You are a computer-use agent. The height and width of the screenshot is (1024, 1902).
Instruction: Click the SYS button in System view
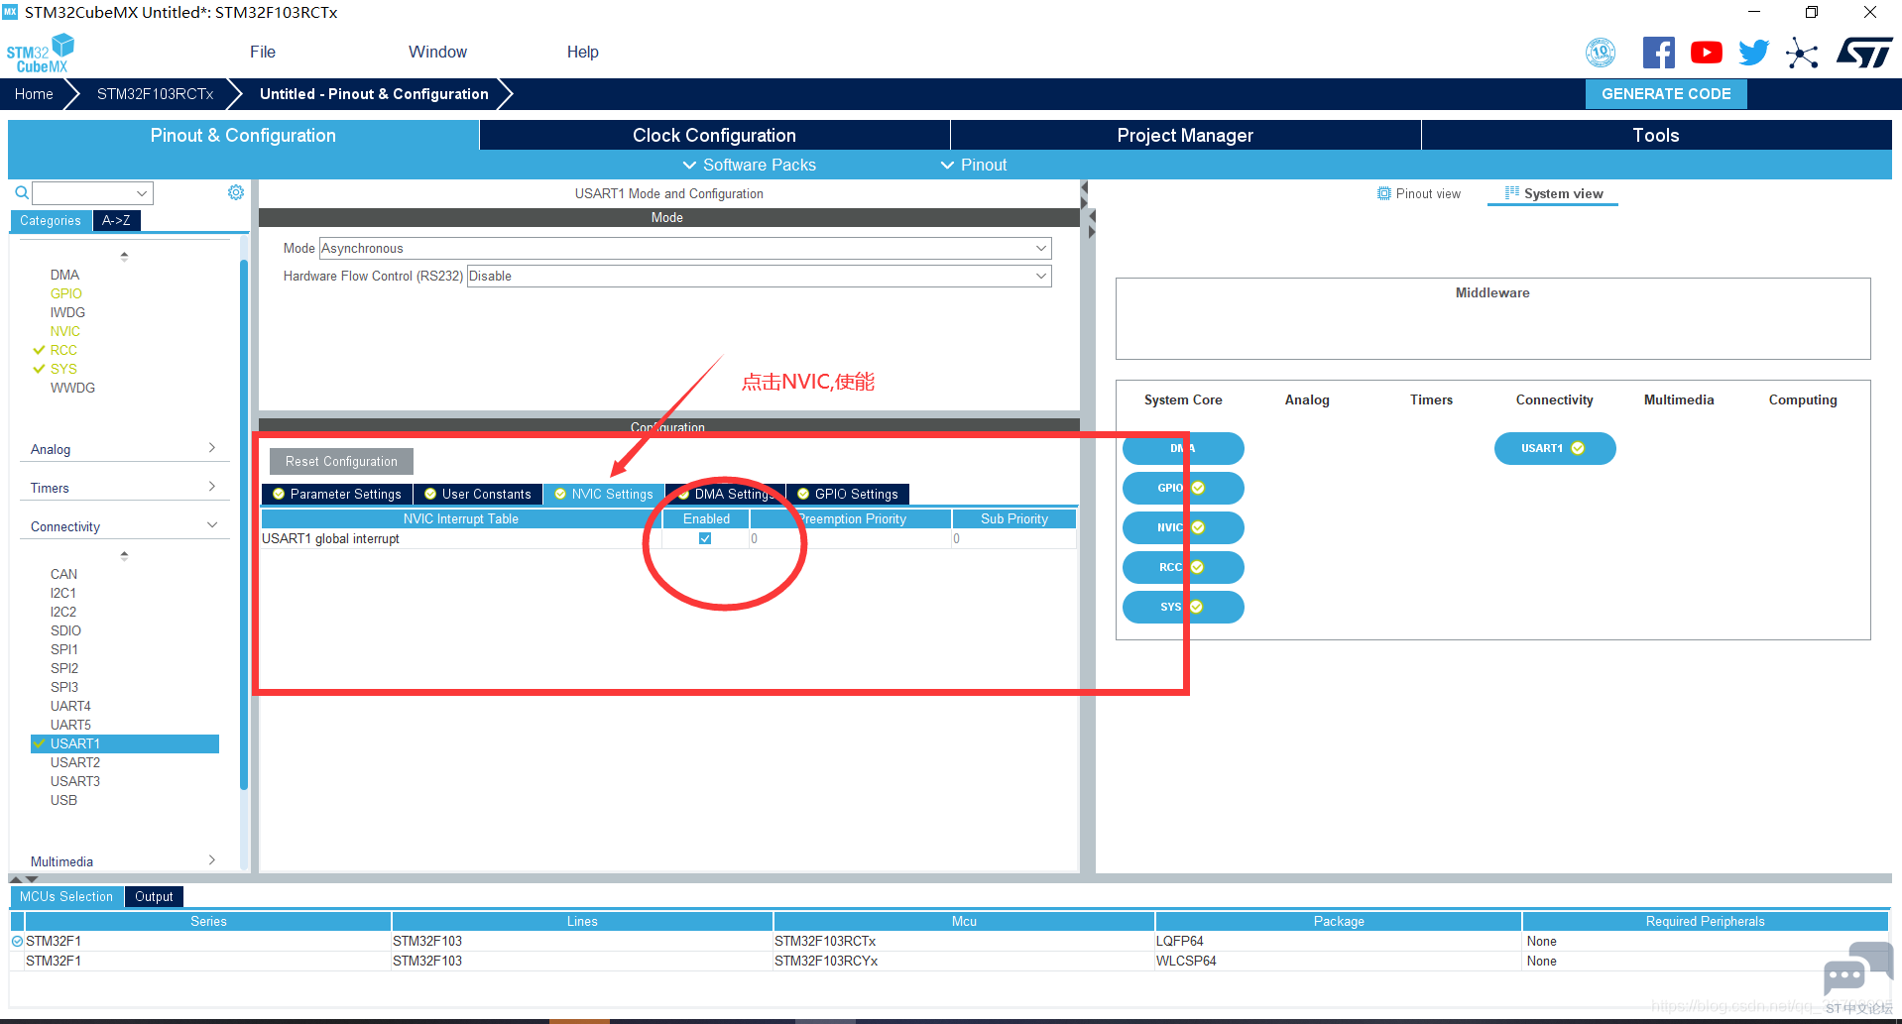point(1183,607)
